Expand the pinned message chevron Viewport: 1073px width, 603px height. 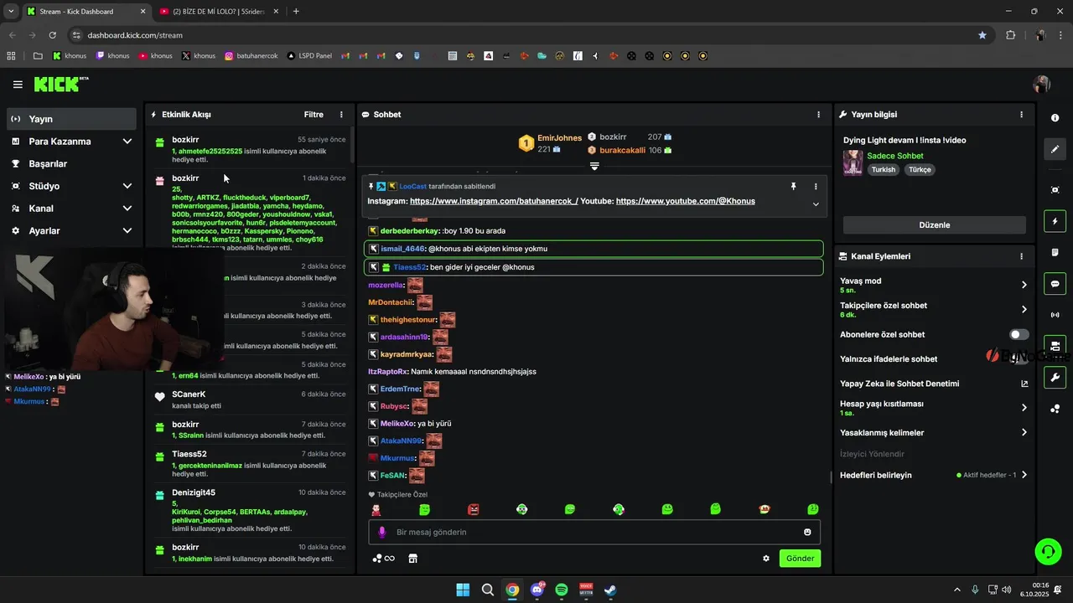tap(816, 204)
